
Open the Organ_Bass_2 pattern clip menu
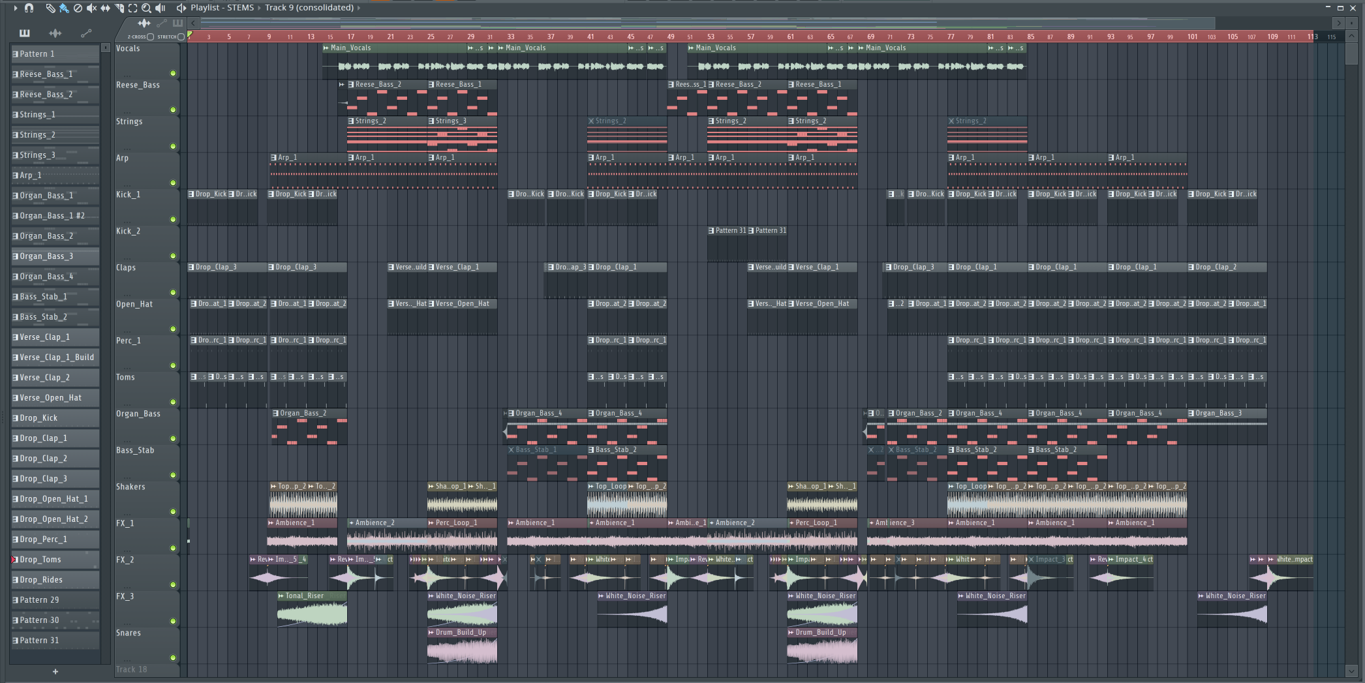[x=276, y=413]
